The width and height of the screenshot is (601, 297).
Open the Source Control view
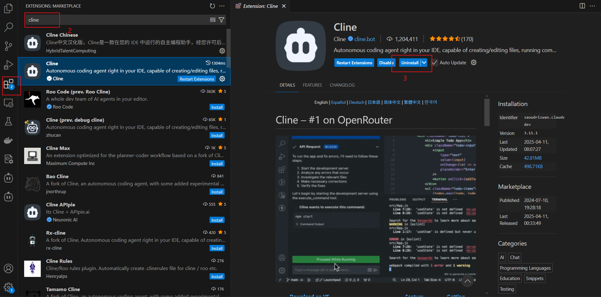(x=8, y=46)
